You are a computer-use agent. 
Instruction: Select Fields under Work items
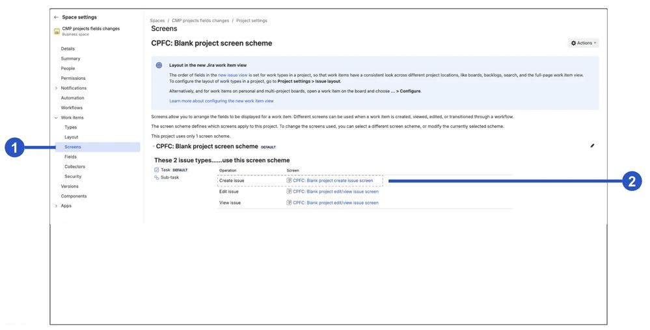(70, 157)
